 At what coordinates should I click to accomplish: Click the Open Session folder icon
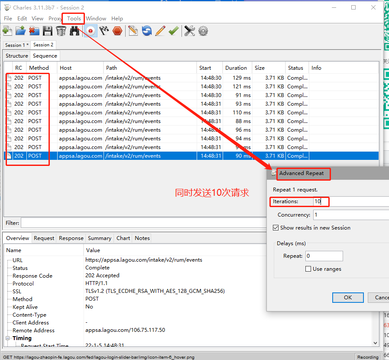coord(21,31)
